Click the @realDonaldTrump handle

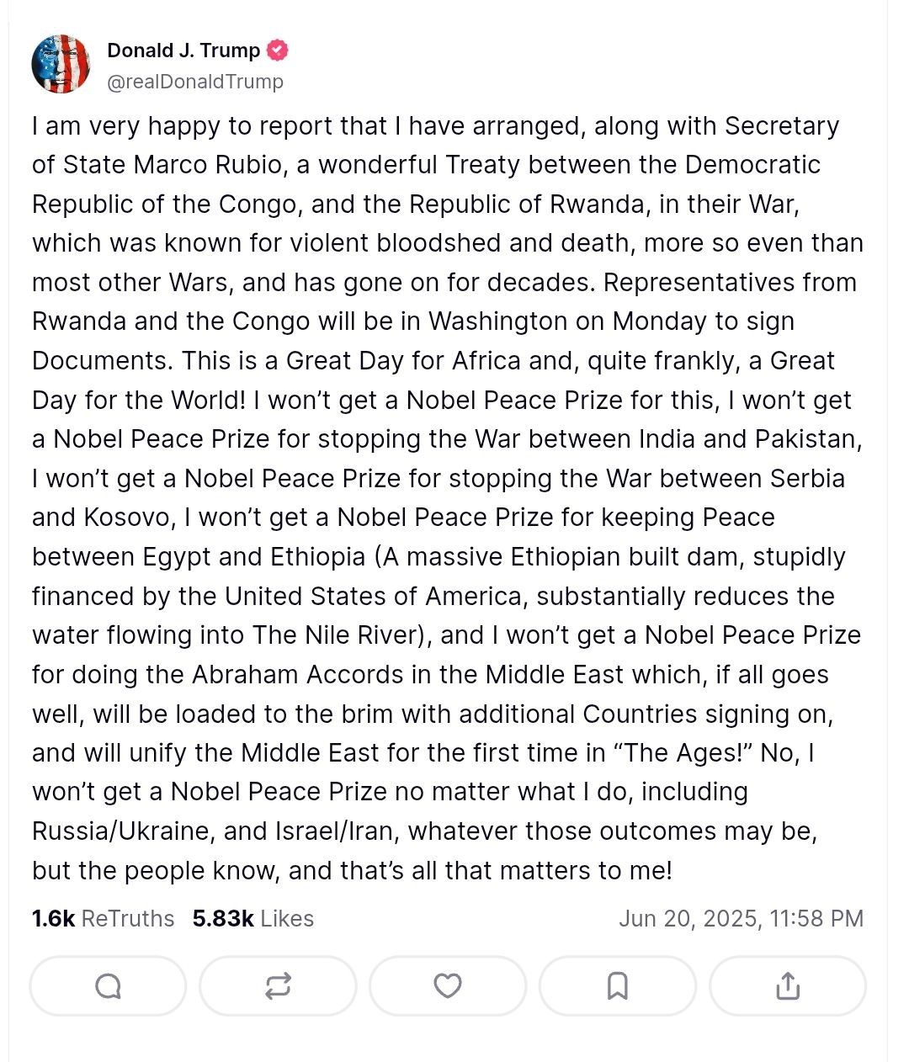tap(195, 82)
